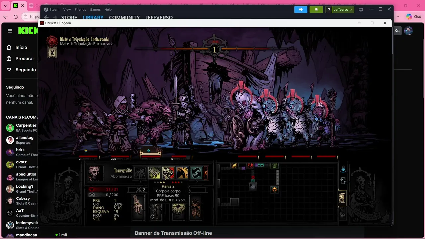Open the Chat button in the browser toolbar

click(x=414, y=17)
